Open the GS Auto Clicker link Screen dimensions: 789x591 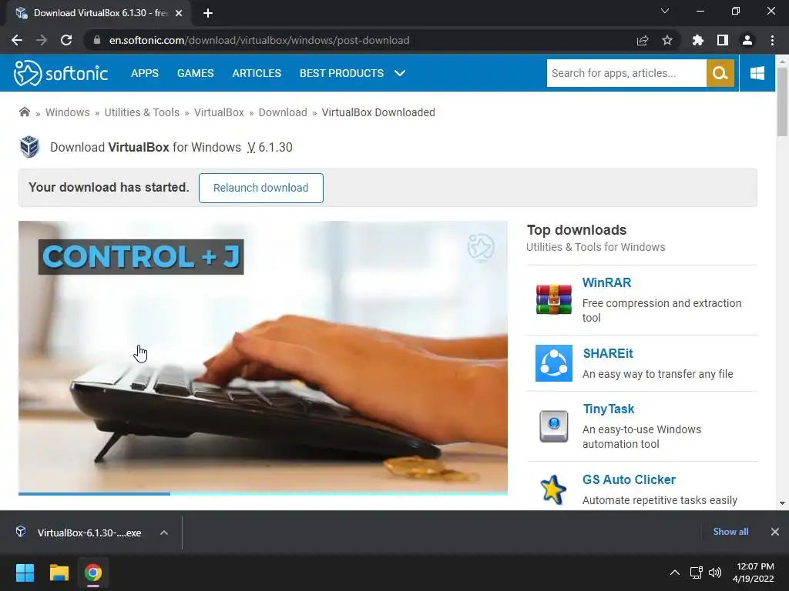629,479
